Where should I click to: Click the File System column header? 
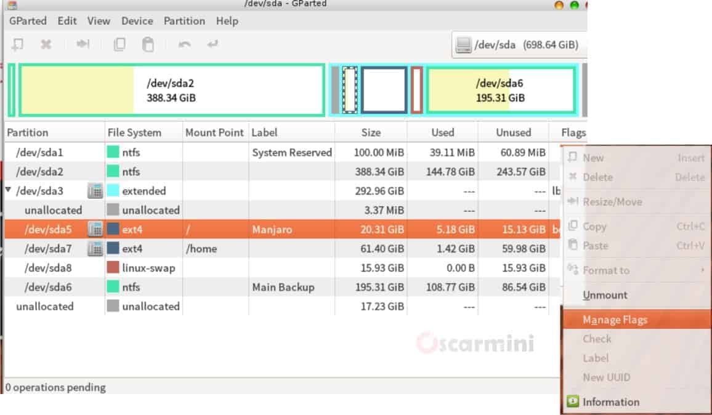click(134, 132)
